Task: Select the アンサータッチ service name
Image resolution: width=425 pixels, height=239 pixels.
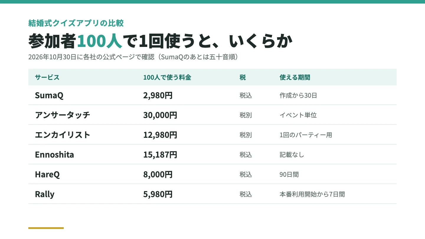Action: coord(62,115)
